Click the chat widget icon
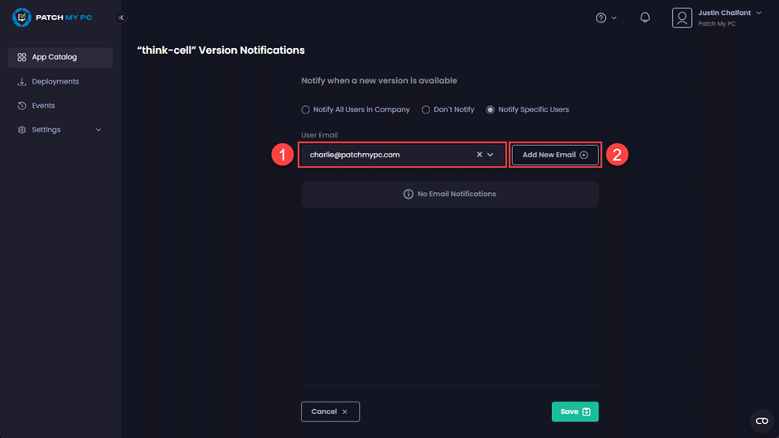779x438 pixels. tap(762, 421)
